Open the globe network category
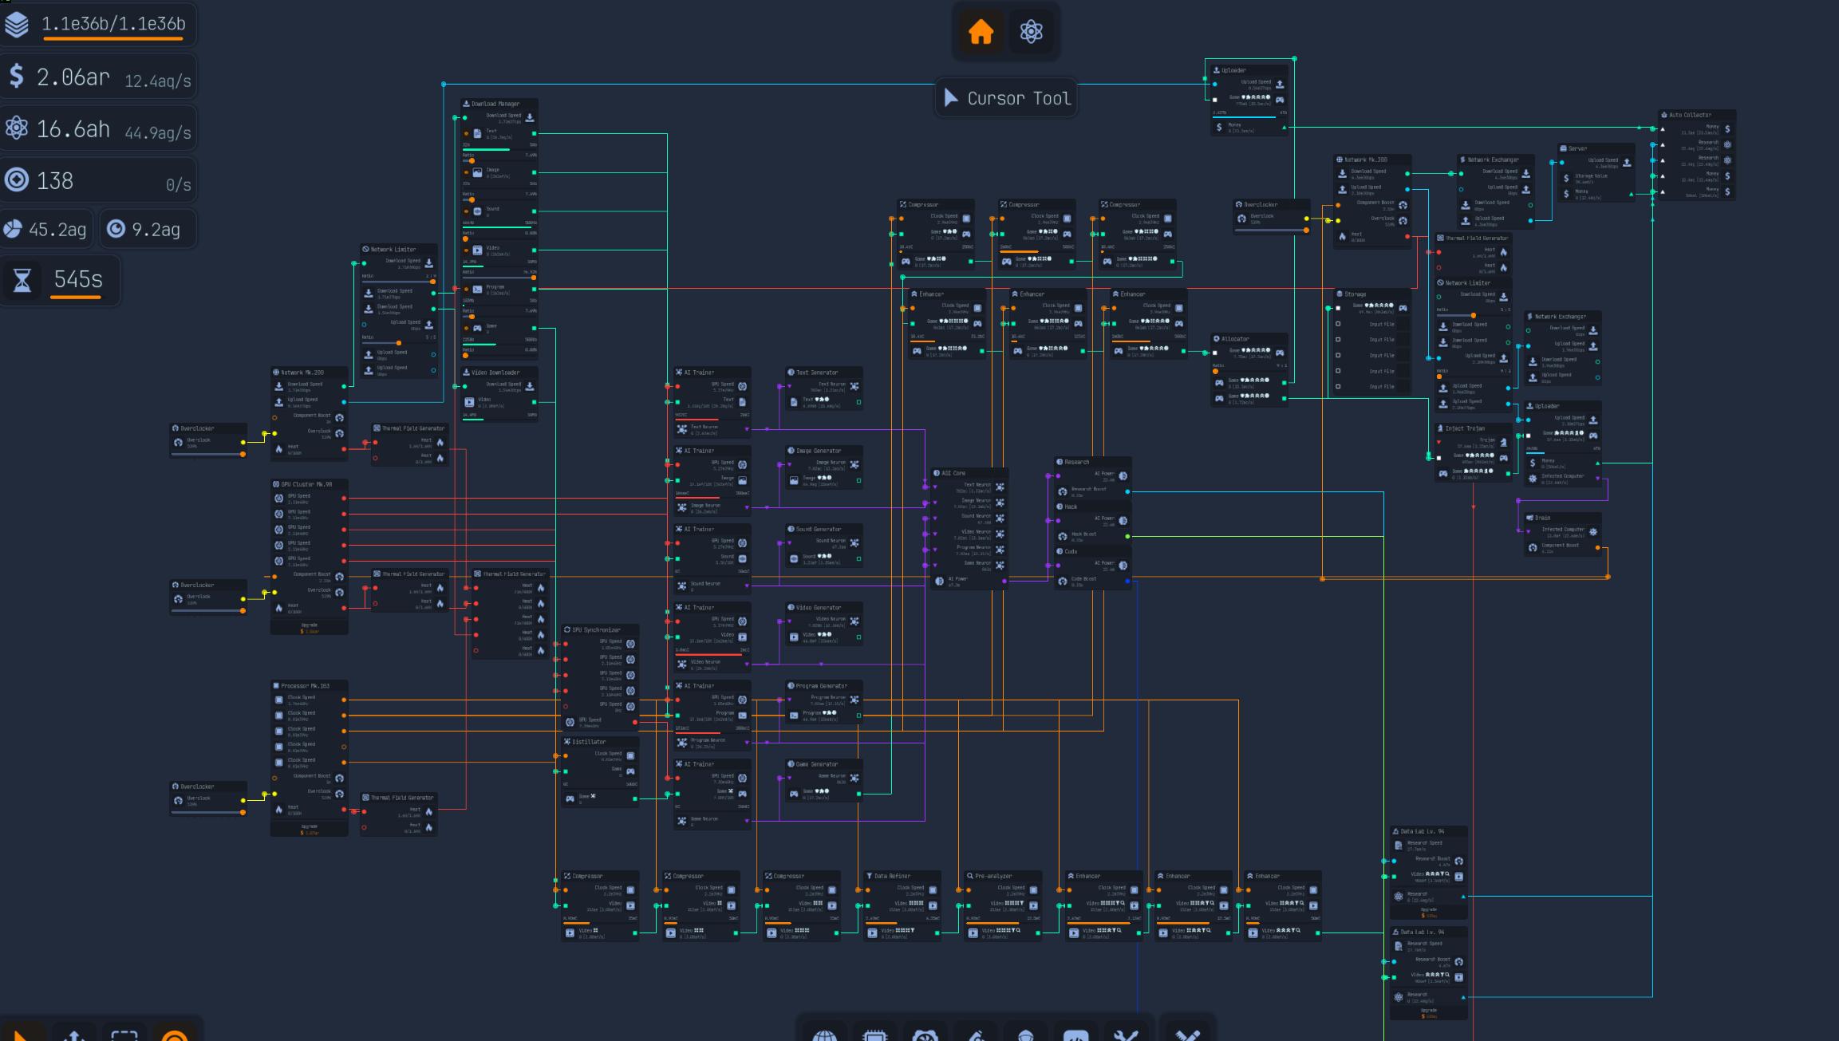Screen dimensions: 1839x1041 click(824, 1034)
